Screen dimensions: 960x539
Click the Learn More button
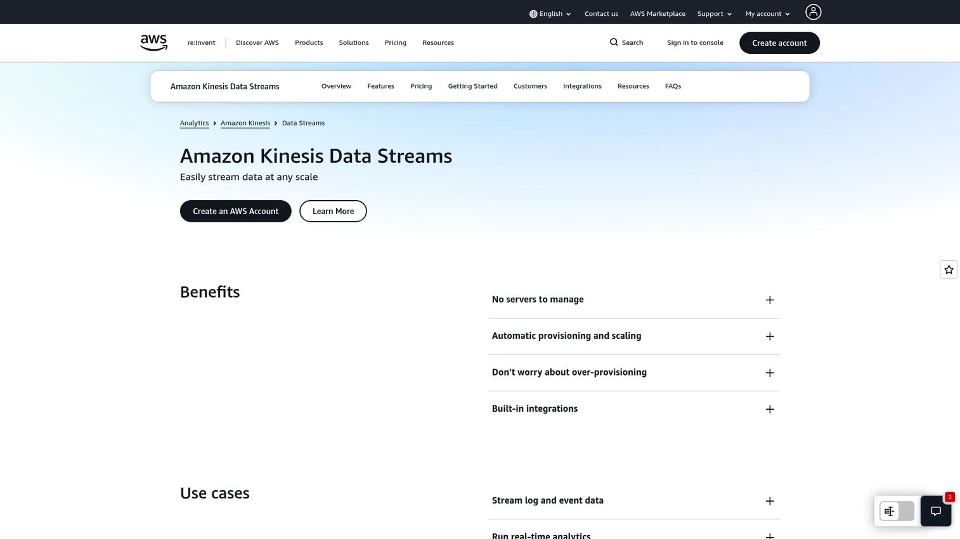[x=333, y=212]
